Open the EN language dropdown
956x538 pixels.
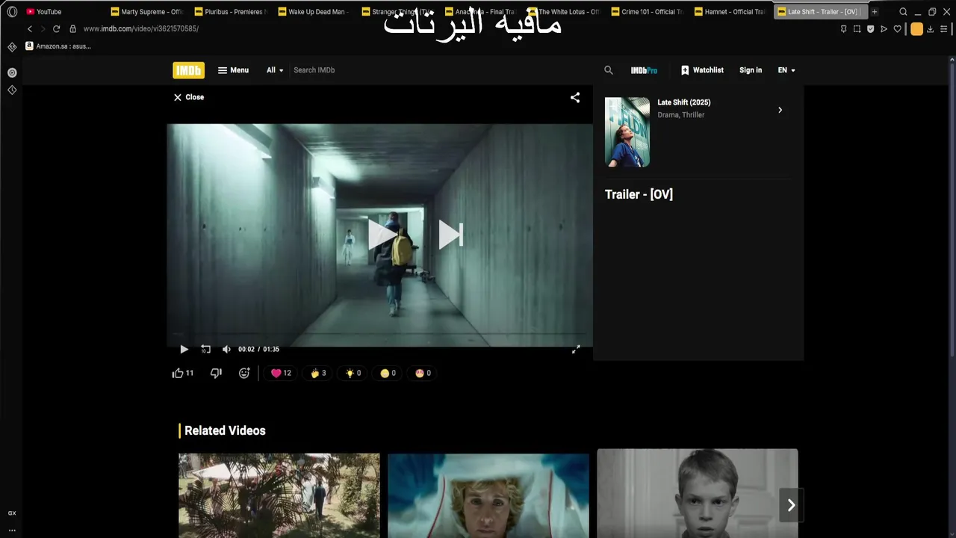tap(786, 70)
